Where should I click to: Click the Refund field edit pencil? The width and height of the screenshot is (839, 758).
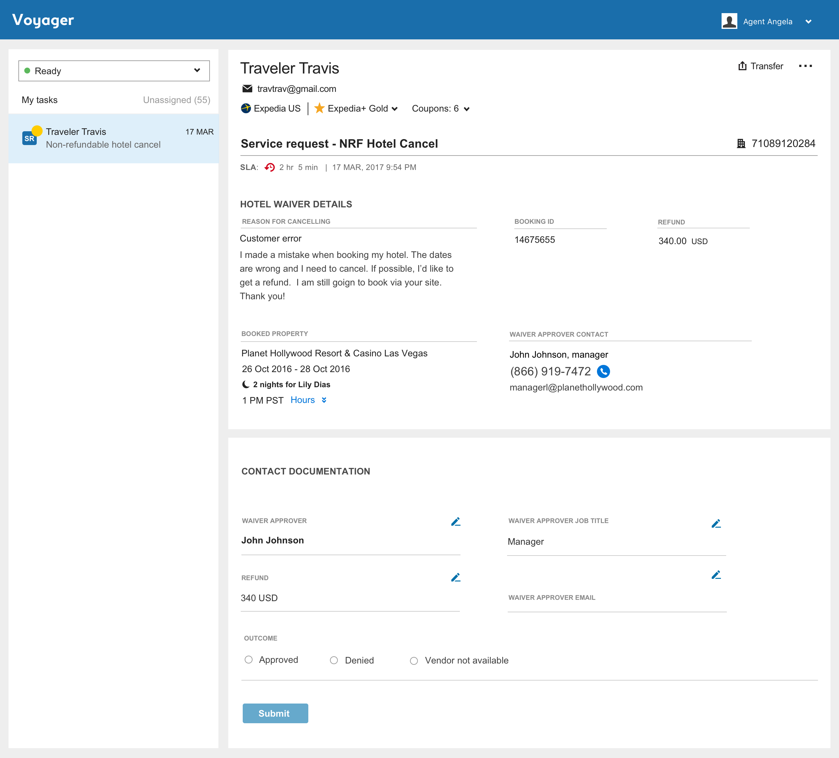[x=456, y=577]
